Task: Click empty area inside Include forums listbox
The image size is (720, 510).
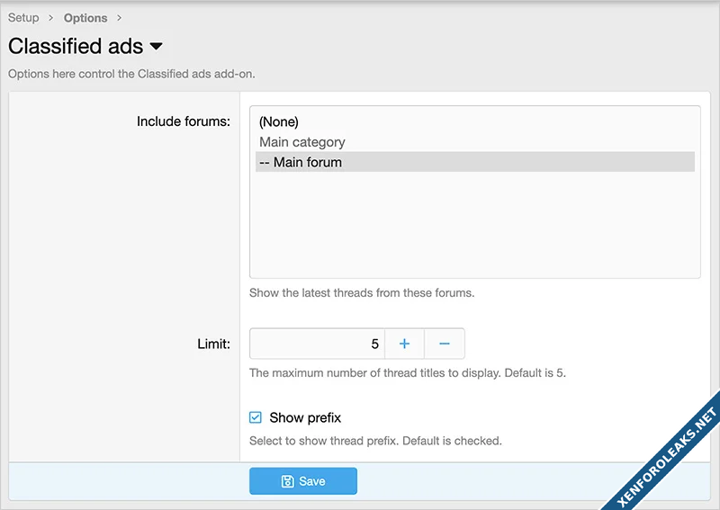Action: point(474,225)
